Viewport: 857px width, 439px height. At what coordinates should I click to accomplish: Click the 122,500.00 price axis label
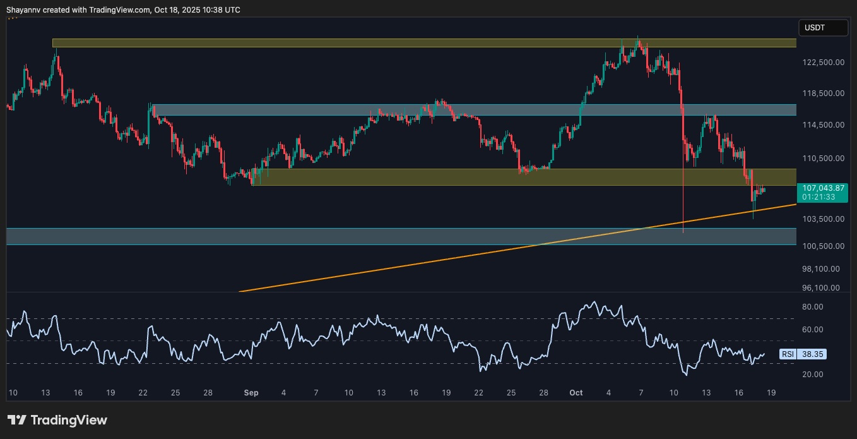click(823, 63)
